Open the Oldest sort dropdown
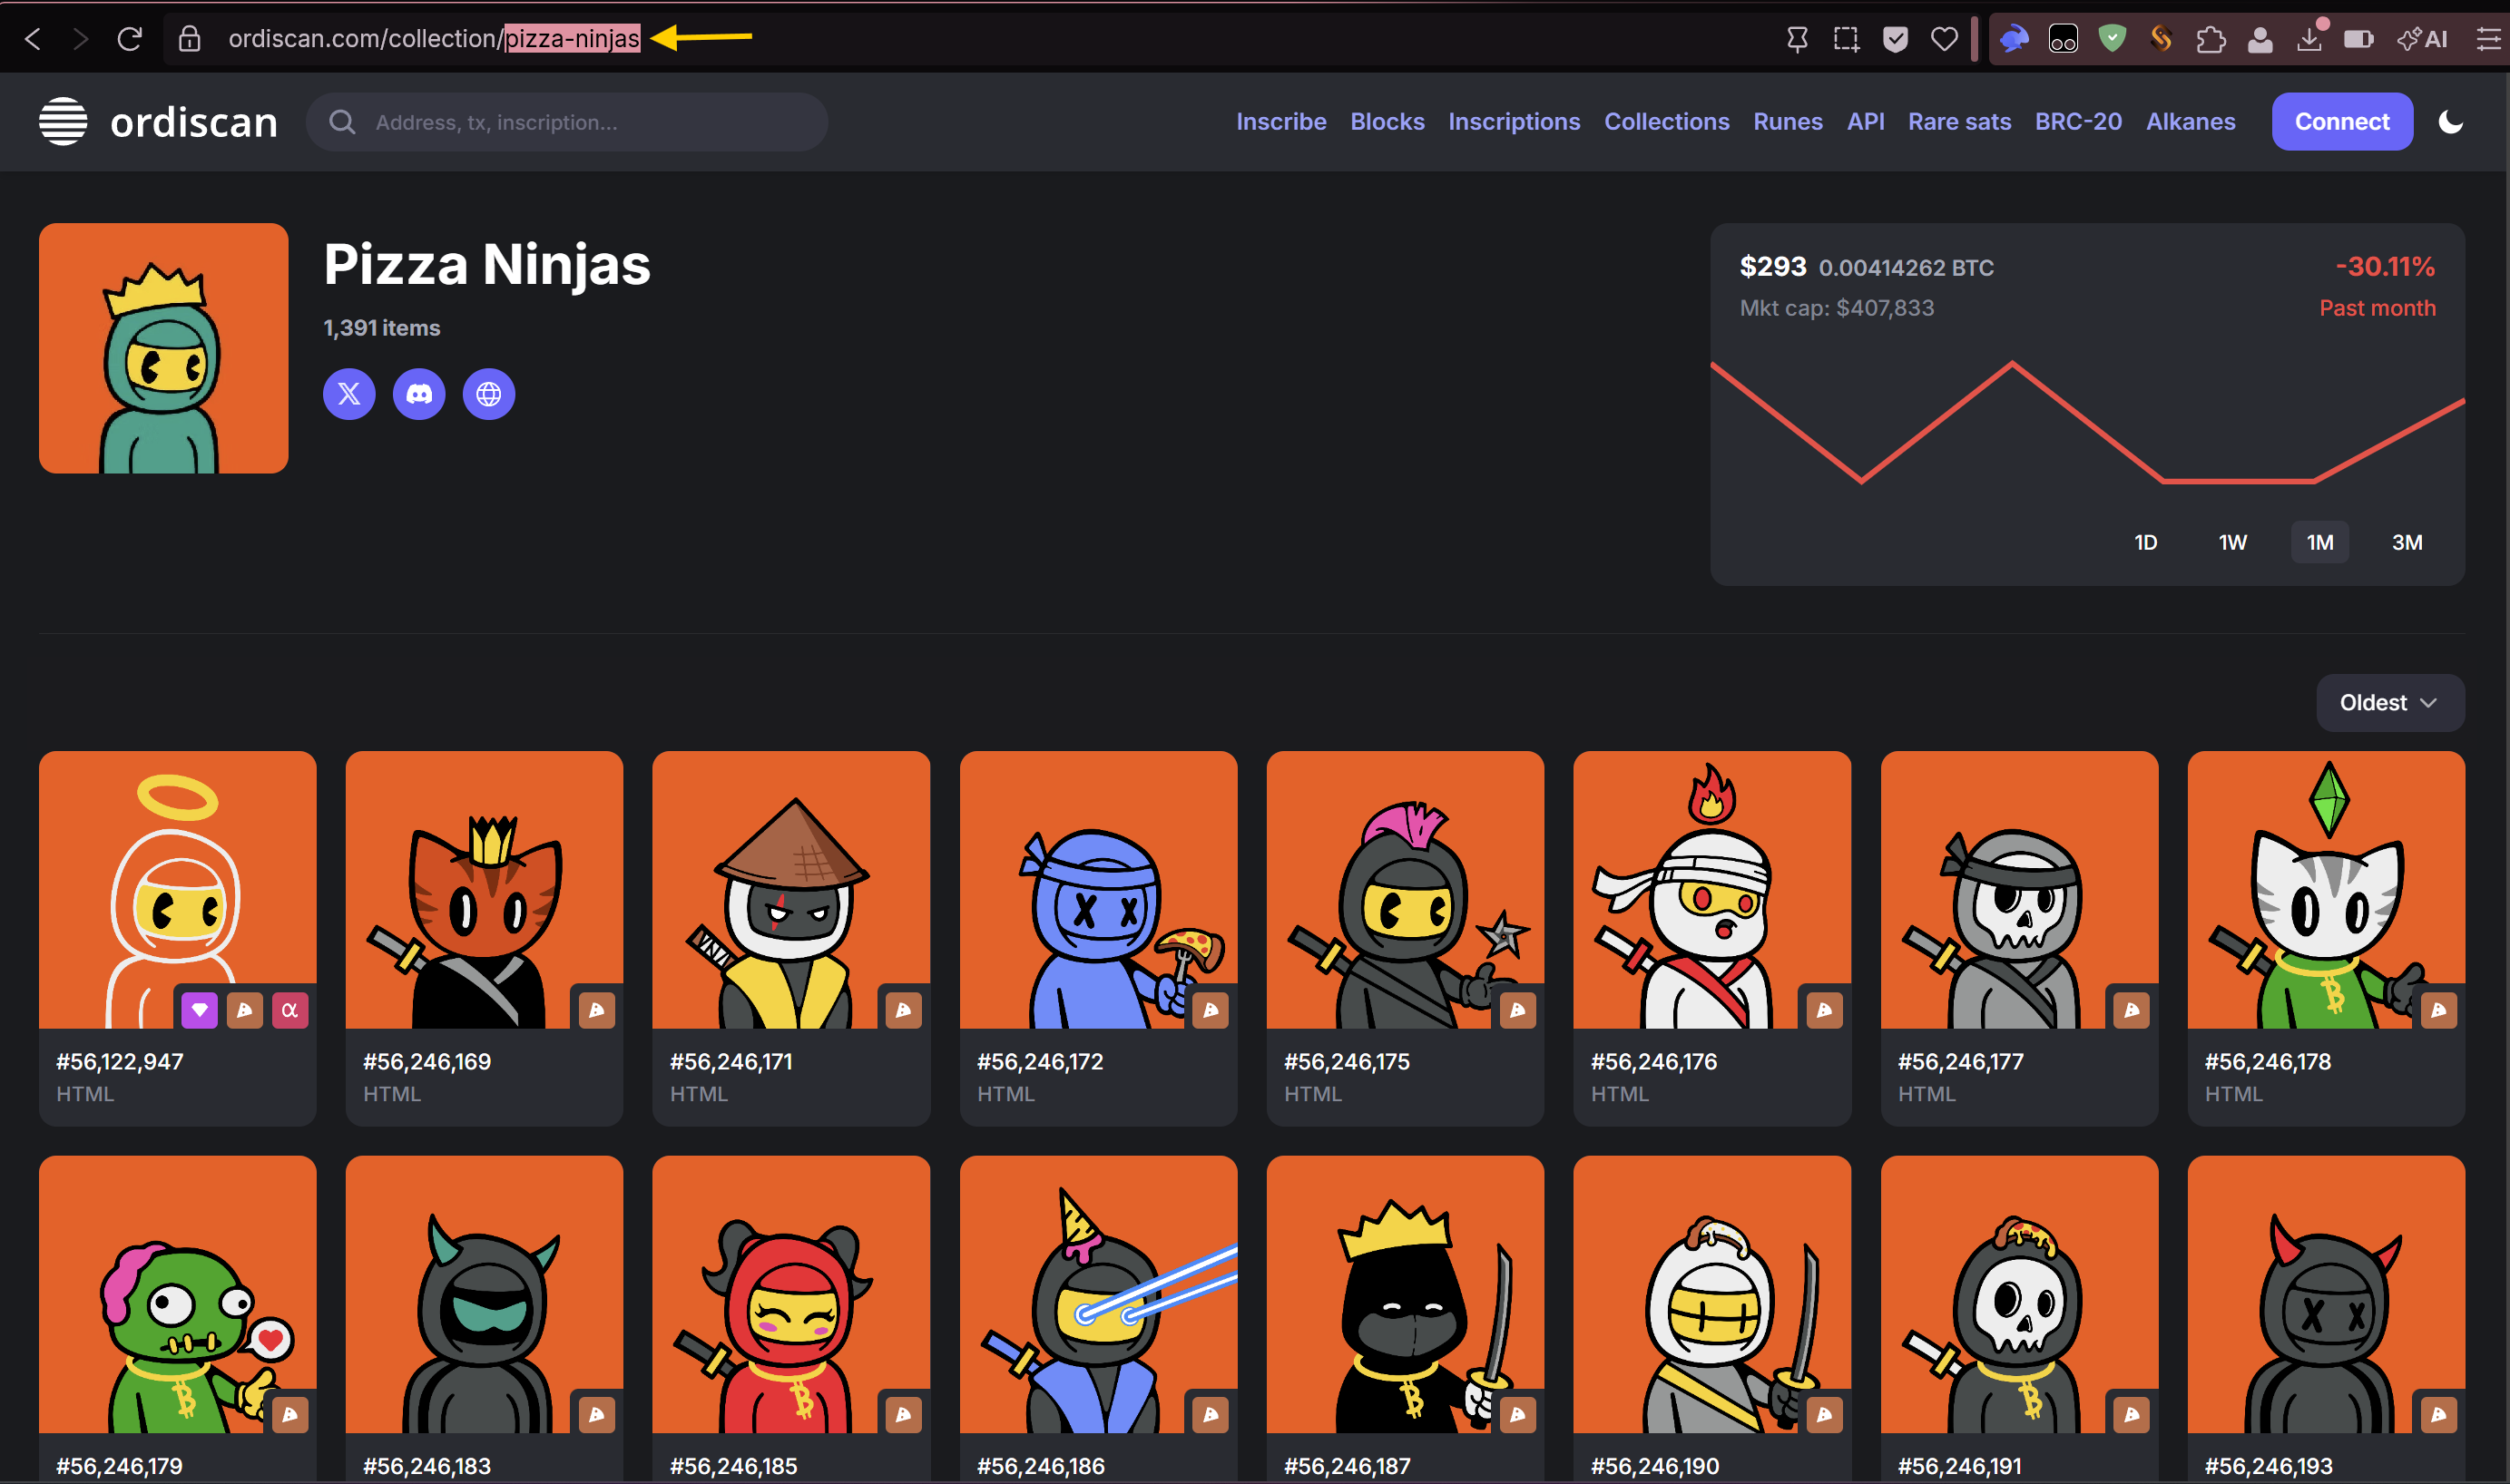Screen dimensions: 2510x1484 click(x=2389, y=703)
